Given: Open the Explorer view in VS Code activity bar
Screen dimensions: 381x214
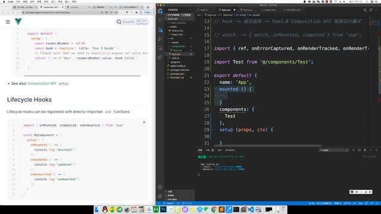Looking at the screenshot, I should click(160, 11).
